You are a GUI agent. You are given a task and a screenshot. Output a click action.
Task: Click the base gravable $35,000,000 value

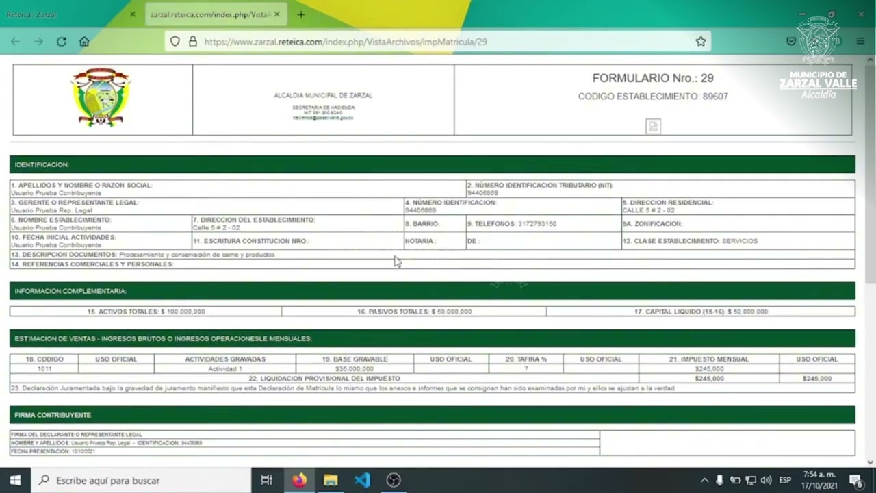pyautogui.click(x=355, y=369)
